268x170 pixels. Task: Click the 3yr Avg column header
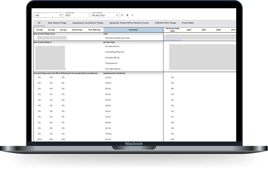click(x=51, y=30)
